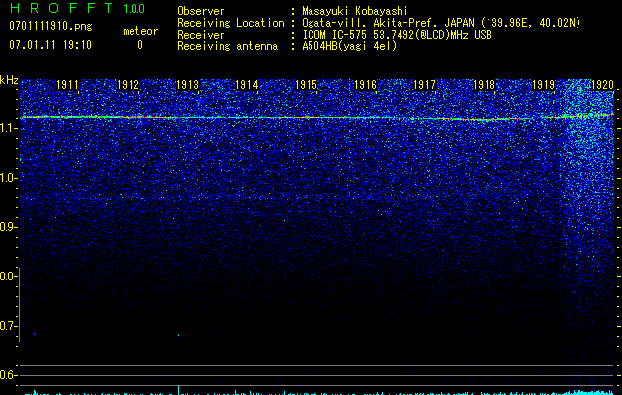Screen dimensions: 622x395
Task: Click the 'Receiving antenna' label
Action: click(227, 46)
